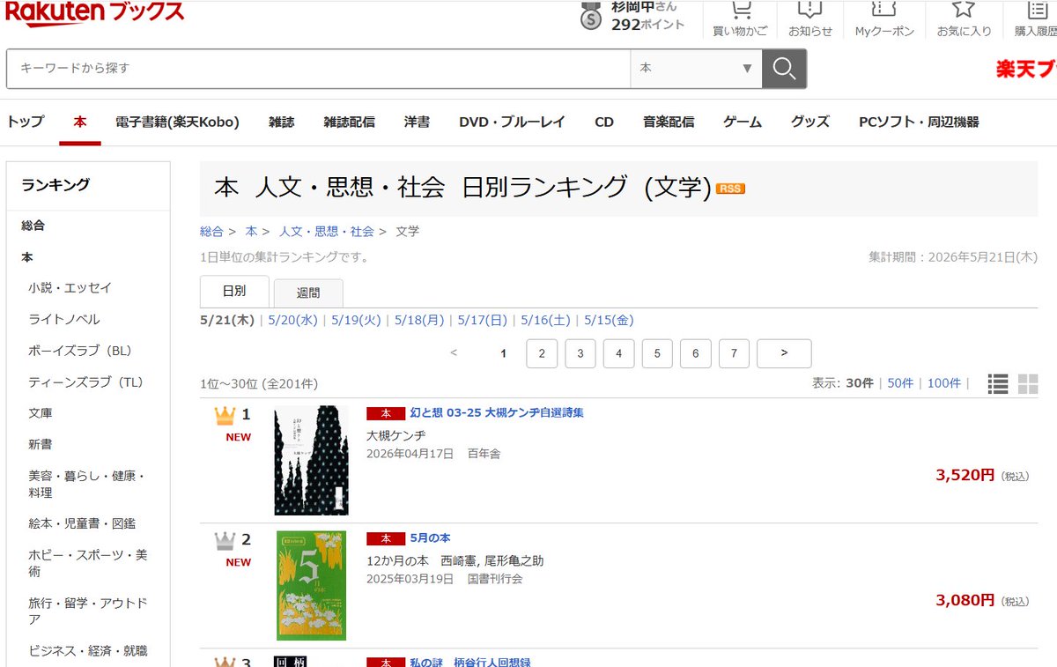The image size is (1057, 667).
Task: Click the member rank medal icon
Action: pos(591,16)
